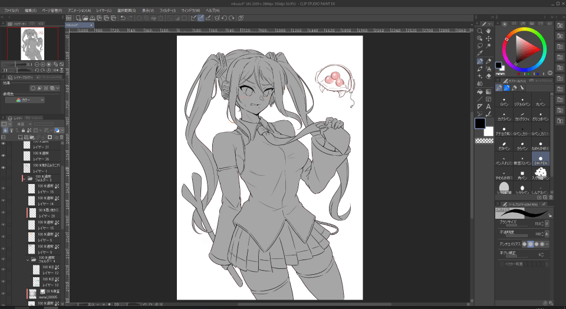Select the Pen sub tool group tab
Image resolution: width=566 pixels, height=309 pixels.
(499, 88)
